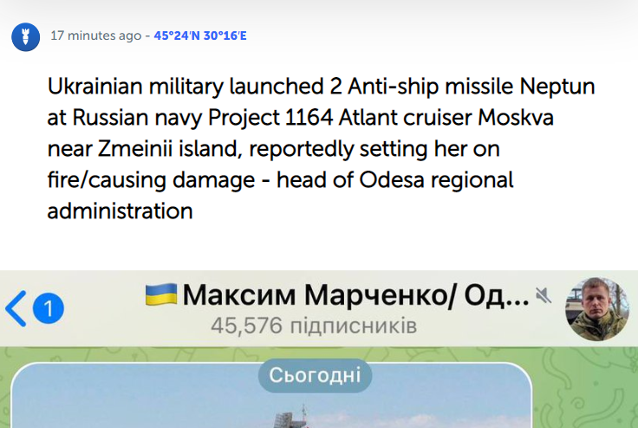Click the "17 minutes ago" timestamp

[95, 36]
